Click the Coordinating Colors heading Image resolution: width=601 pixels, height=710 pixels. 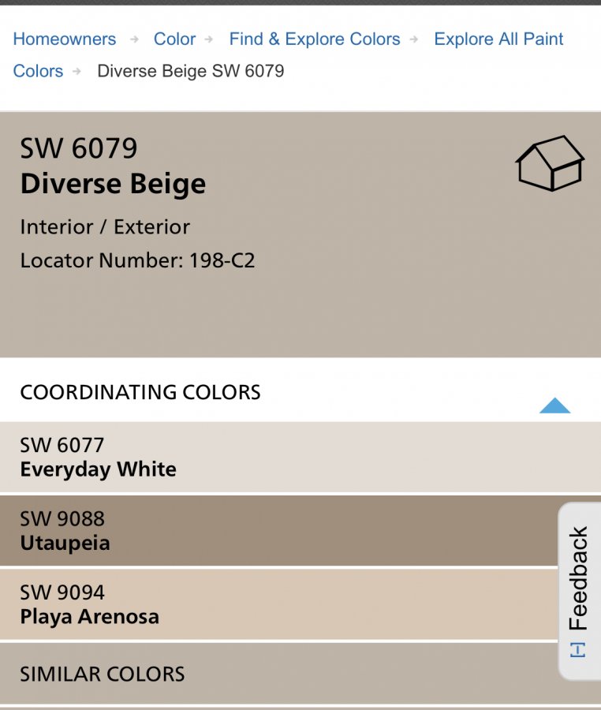click(140, 392)
